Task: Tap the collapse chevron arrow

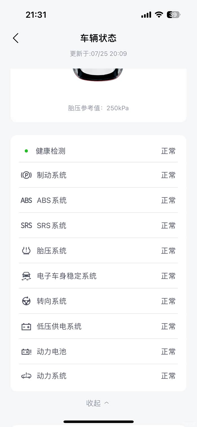Action: (x=107, y=403)
